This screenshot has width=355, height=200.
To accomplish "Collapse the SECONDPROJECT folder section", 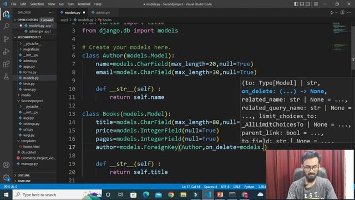I will pyautogui.click(x=29, y=37).
